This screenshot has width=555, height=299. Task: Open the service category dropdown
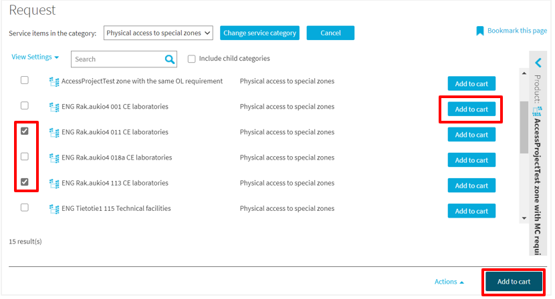coord(158,33)
